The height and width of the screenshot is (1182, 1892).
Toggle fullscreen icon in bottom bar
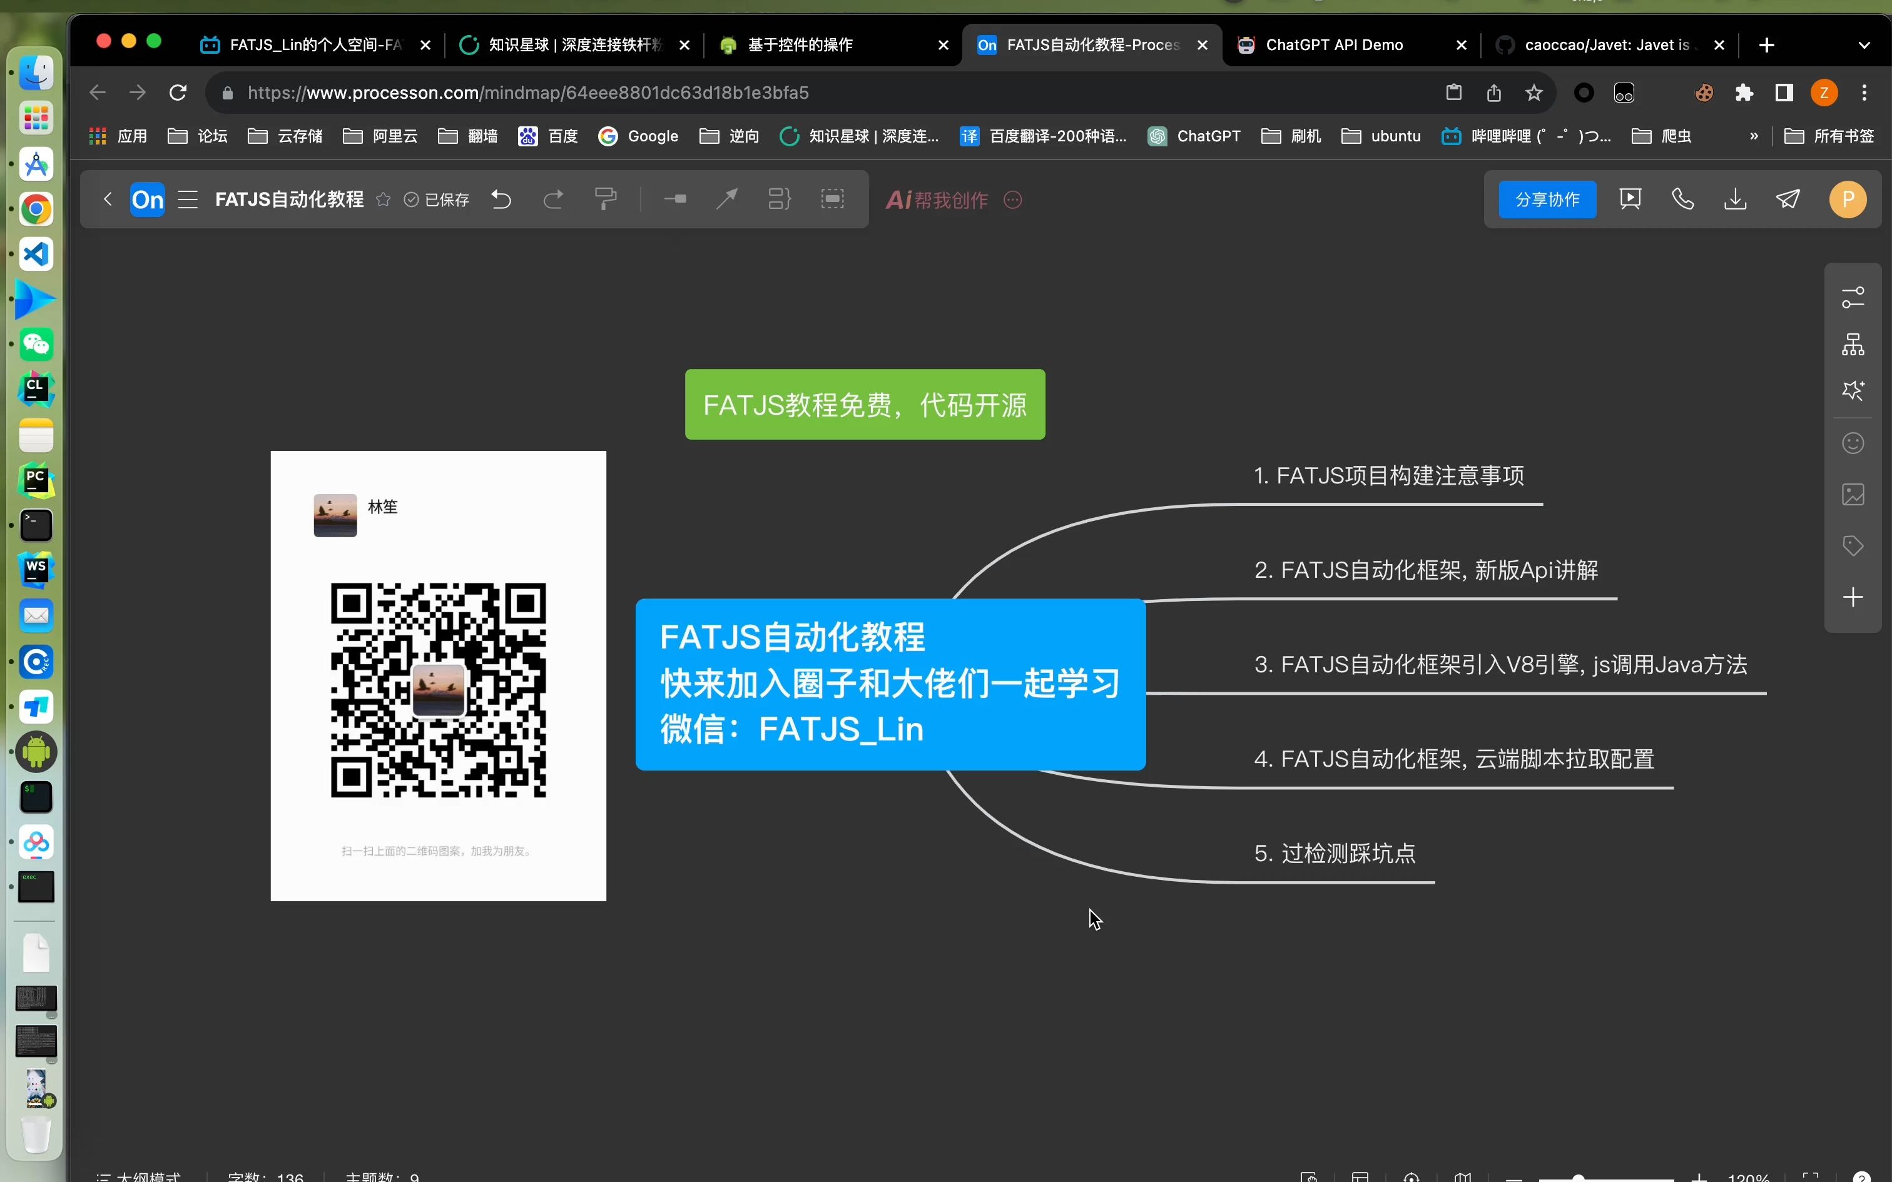[x=1811, y=1176]
